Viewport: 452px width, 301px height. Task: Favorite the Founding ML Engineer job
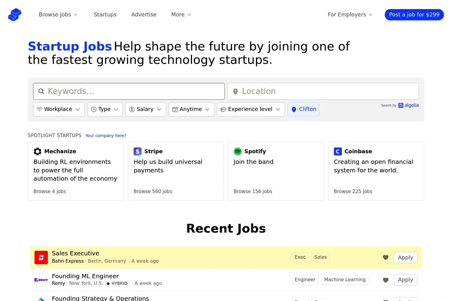click(386, 280)
